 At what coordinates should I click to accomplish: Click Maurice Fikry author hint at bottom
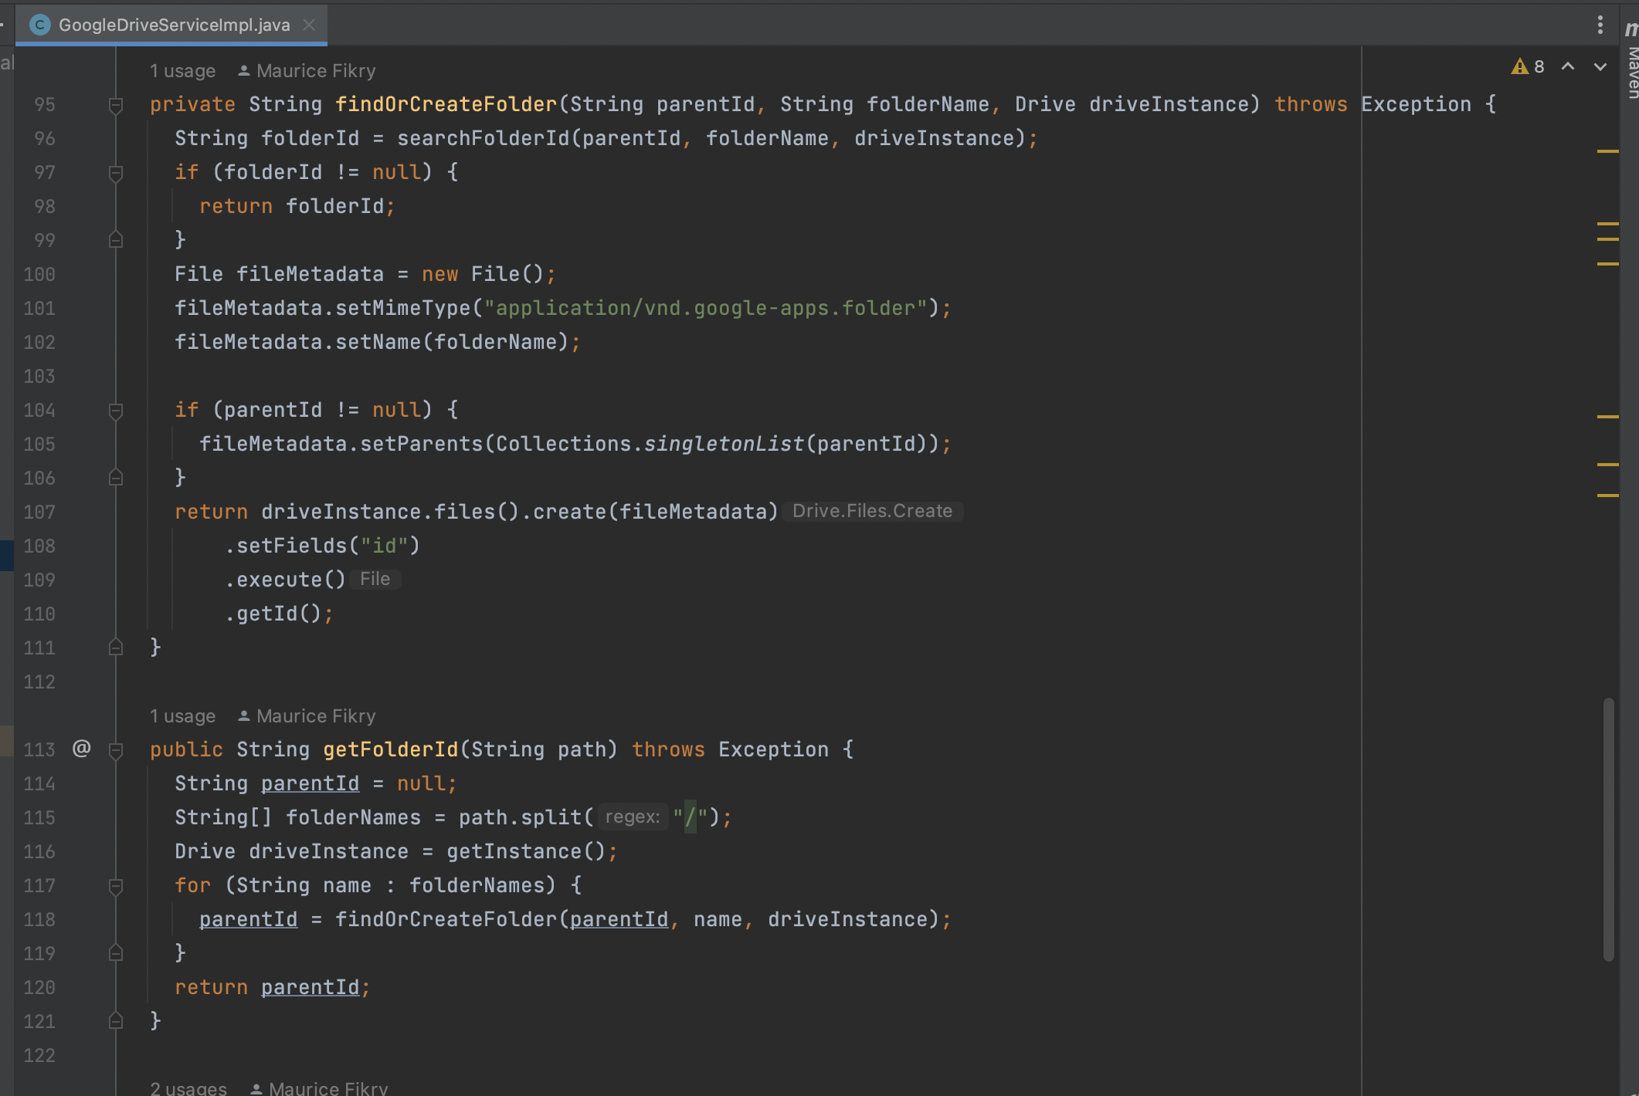(319, 1088)
